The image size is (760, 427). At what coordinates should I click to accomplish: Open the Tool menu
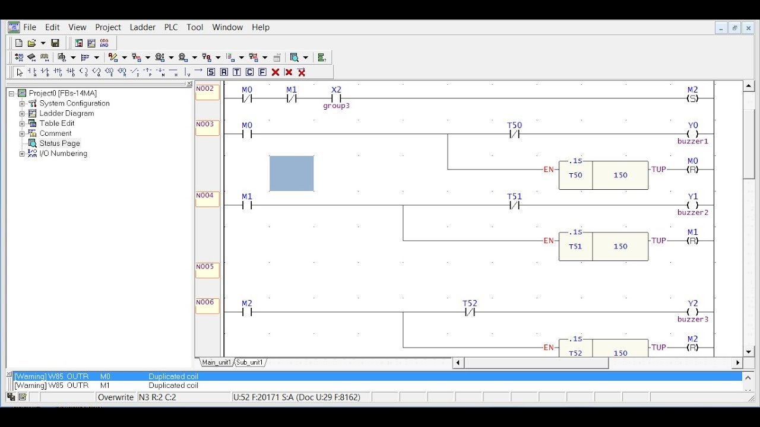click(x=195, y=27)
